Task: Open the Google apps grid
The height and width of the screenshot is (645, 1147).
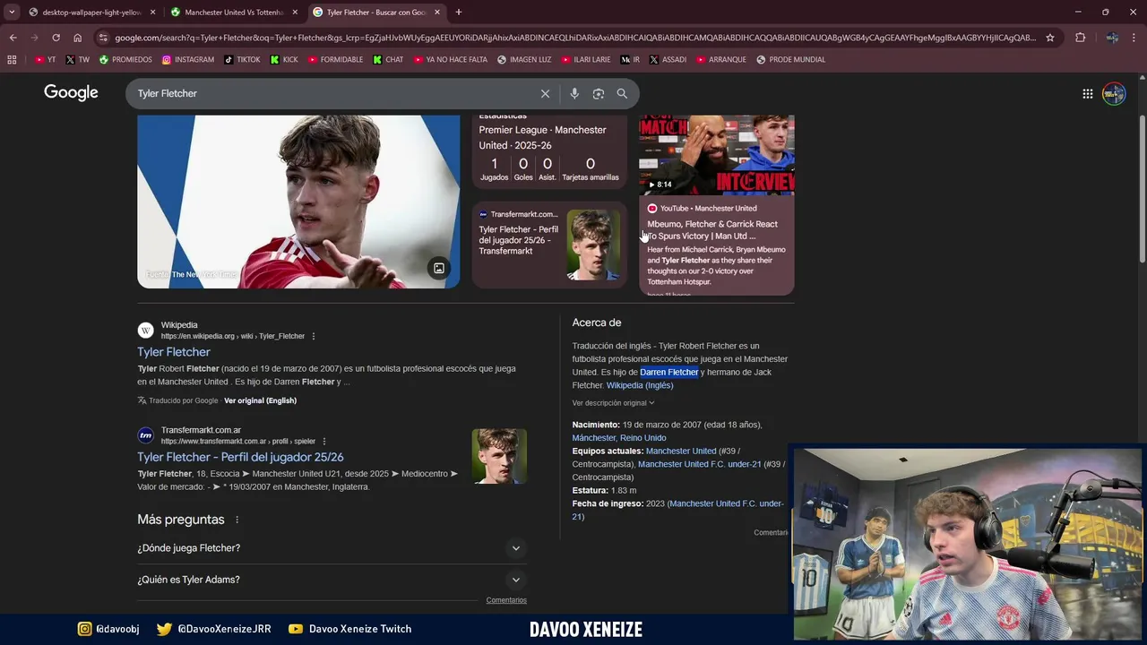Action: click(x=1087, y=93)
